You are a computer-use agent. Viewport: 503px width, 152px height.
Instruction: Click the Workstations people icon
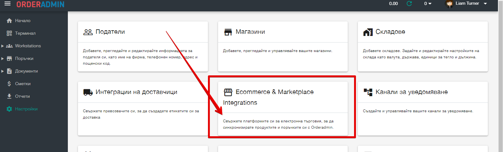(x=9, y=46)
